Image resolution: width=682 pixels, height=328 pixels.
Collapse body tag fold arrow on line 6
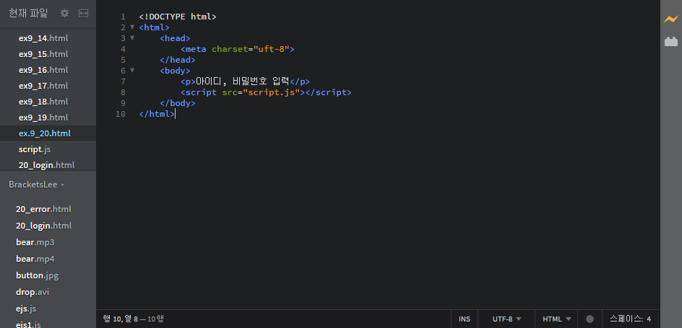click(132, 70)
